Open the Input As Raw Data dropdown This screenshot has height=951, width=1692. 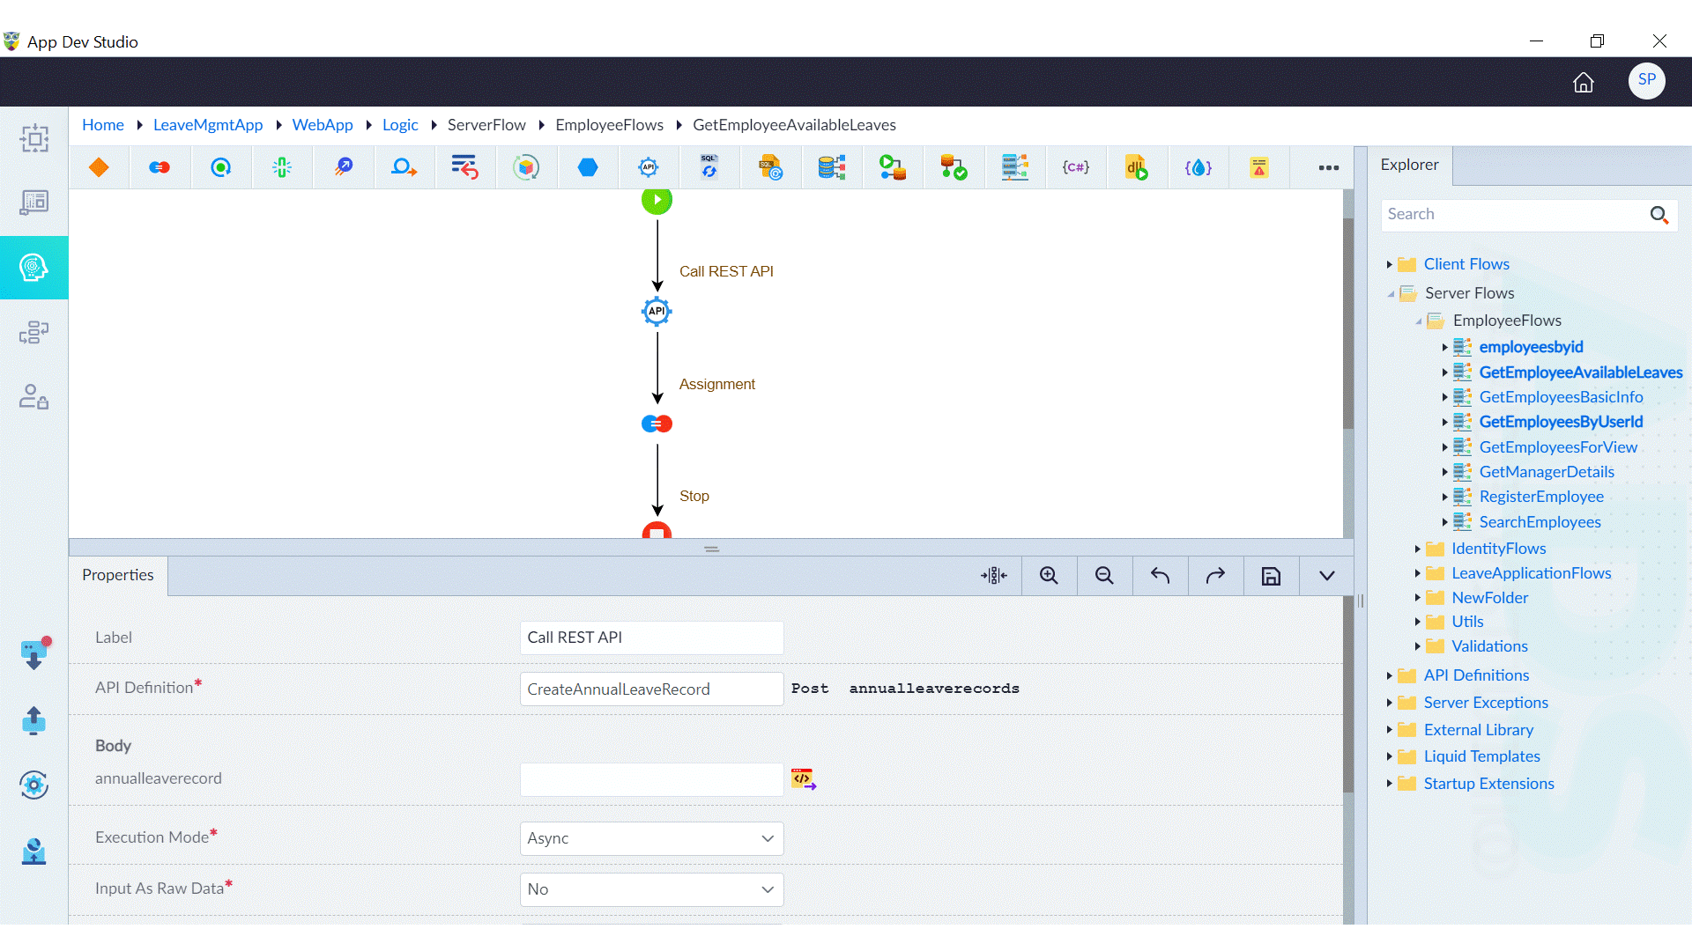coord(651,889)
